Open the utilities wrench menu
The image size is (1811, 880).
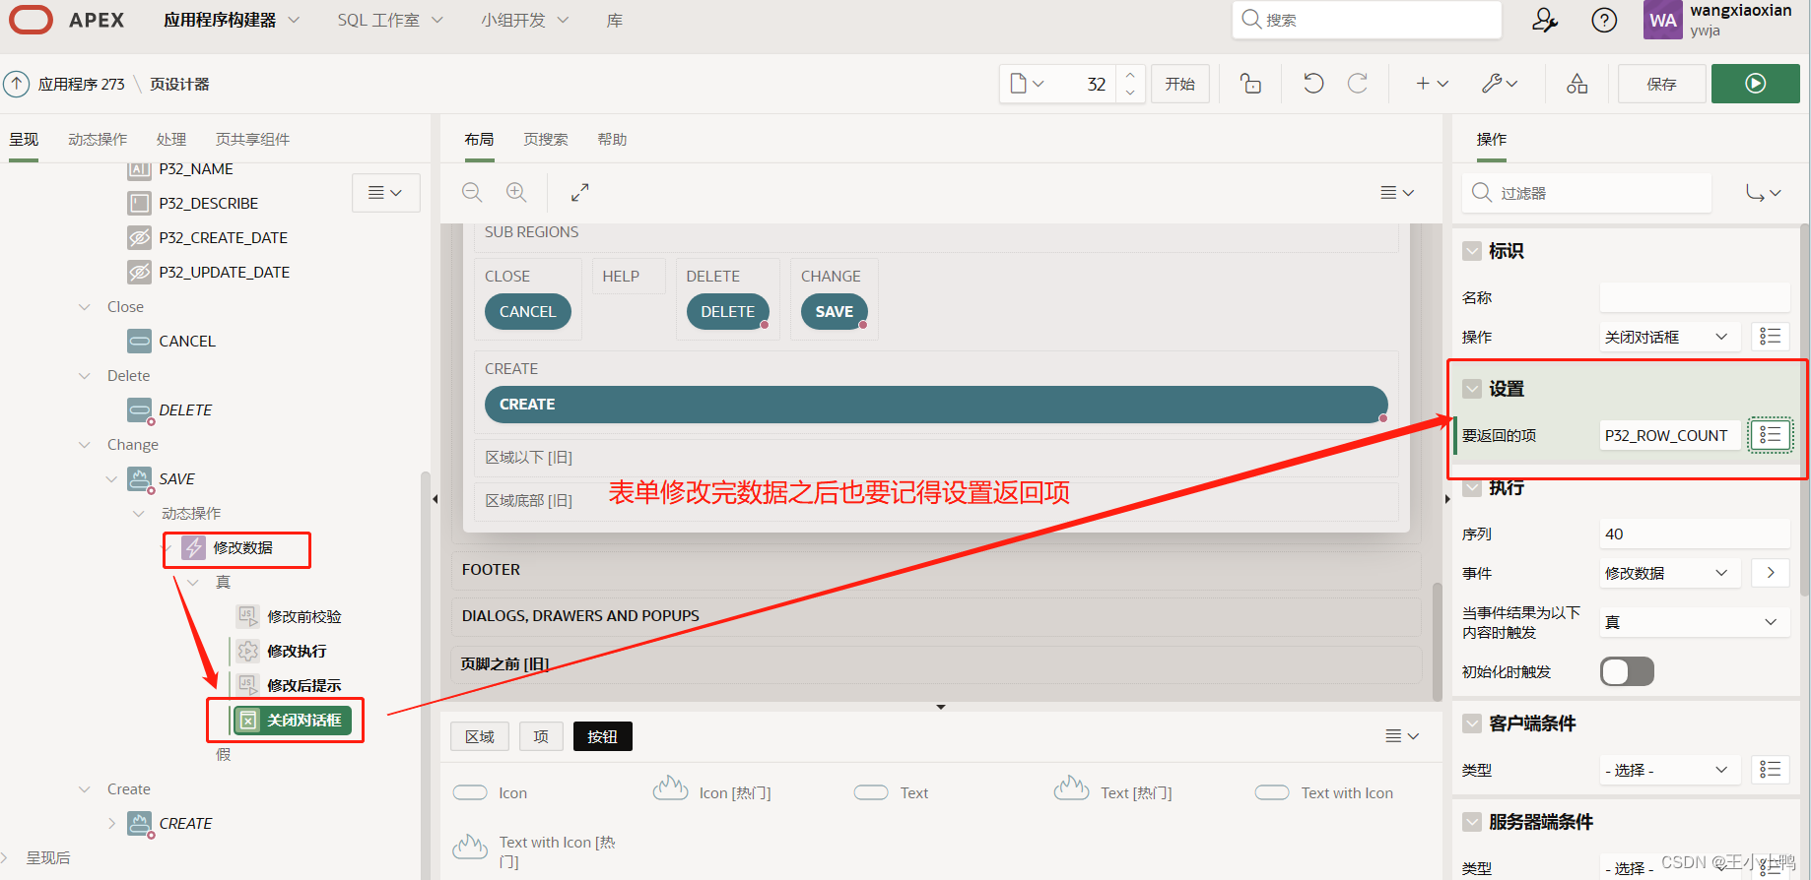click(1500, 84)
